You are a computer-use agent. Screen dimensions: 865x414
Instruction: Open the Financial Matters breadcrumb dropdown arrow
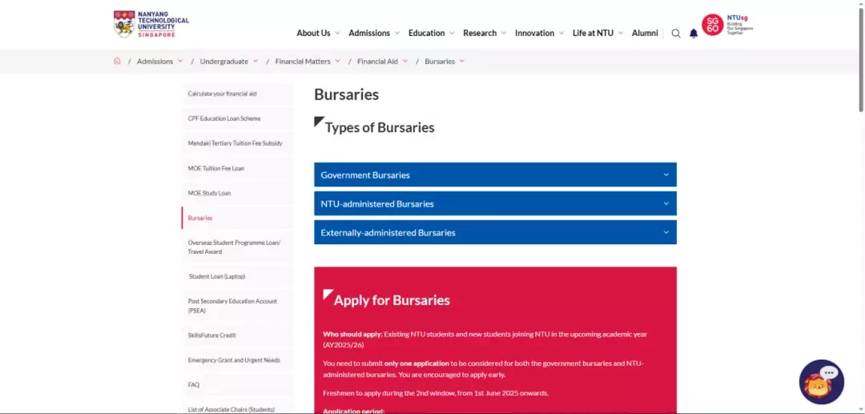337,61
